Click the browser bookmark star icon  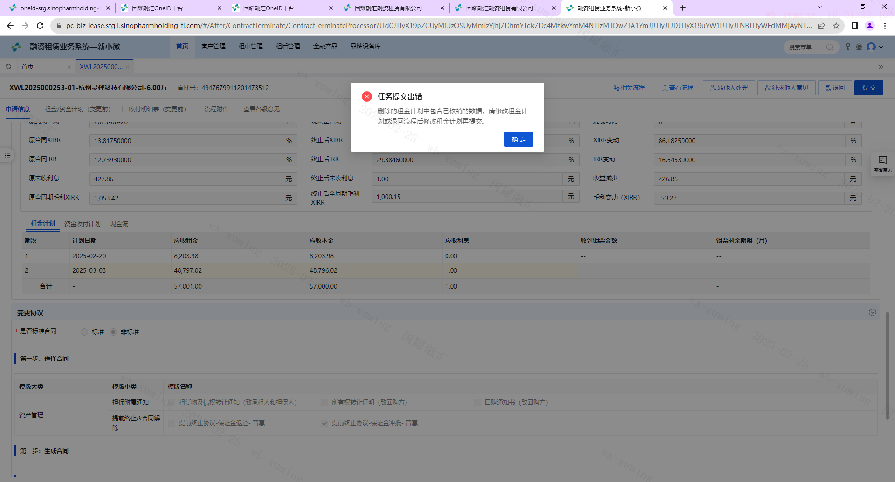coord(836,26)
